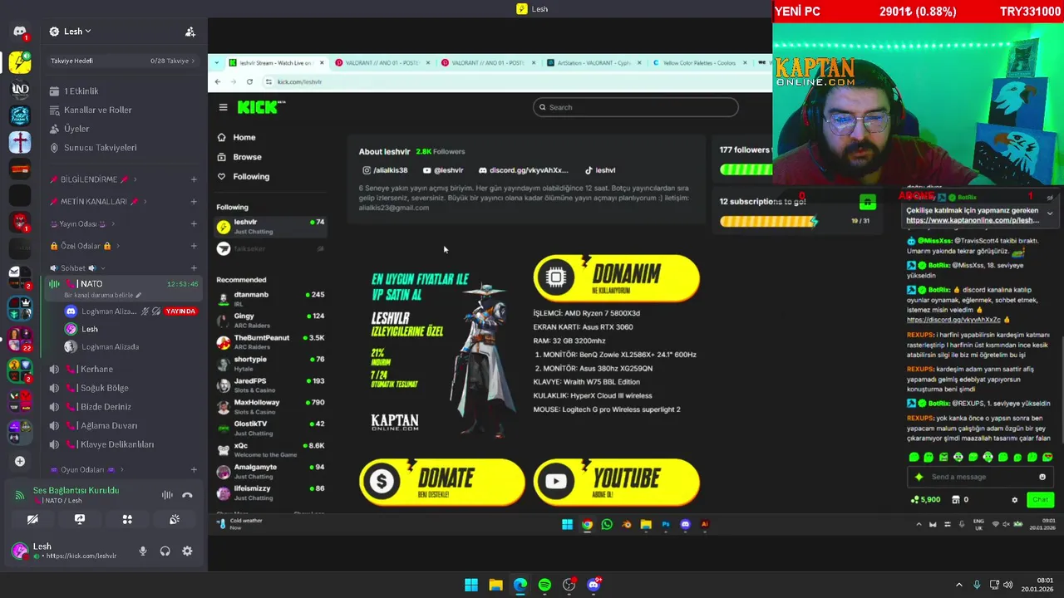Image resolution: width=1064 pixels, height=598 pixels.
Task: Collapse the Sohbet category
Action: pyautogui.click(x=77, y=268)
